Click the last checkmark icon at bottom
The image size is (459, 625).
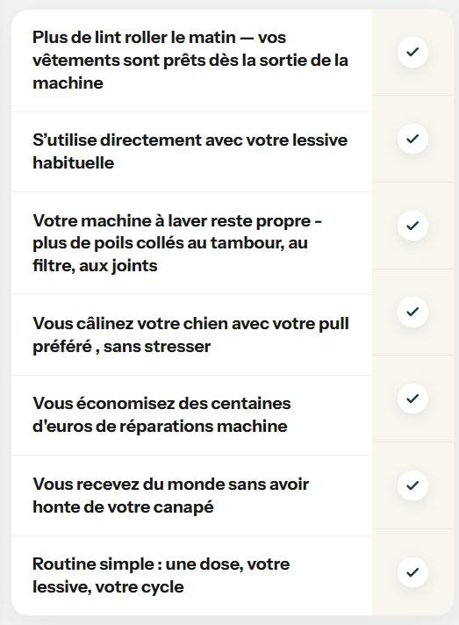pyautogui.click(x=412, y=572)
